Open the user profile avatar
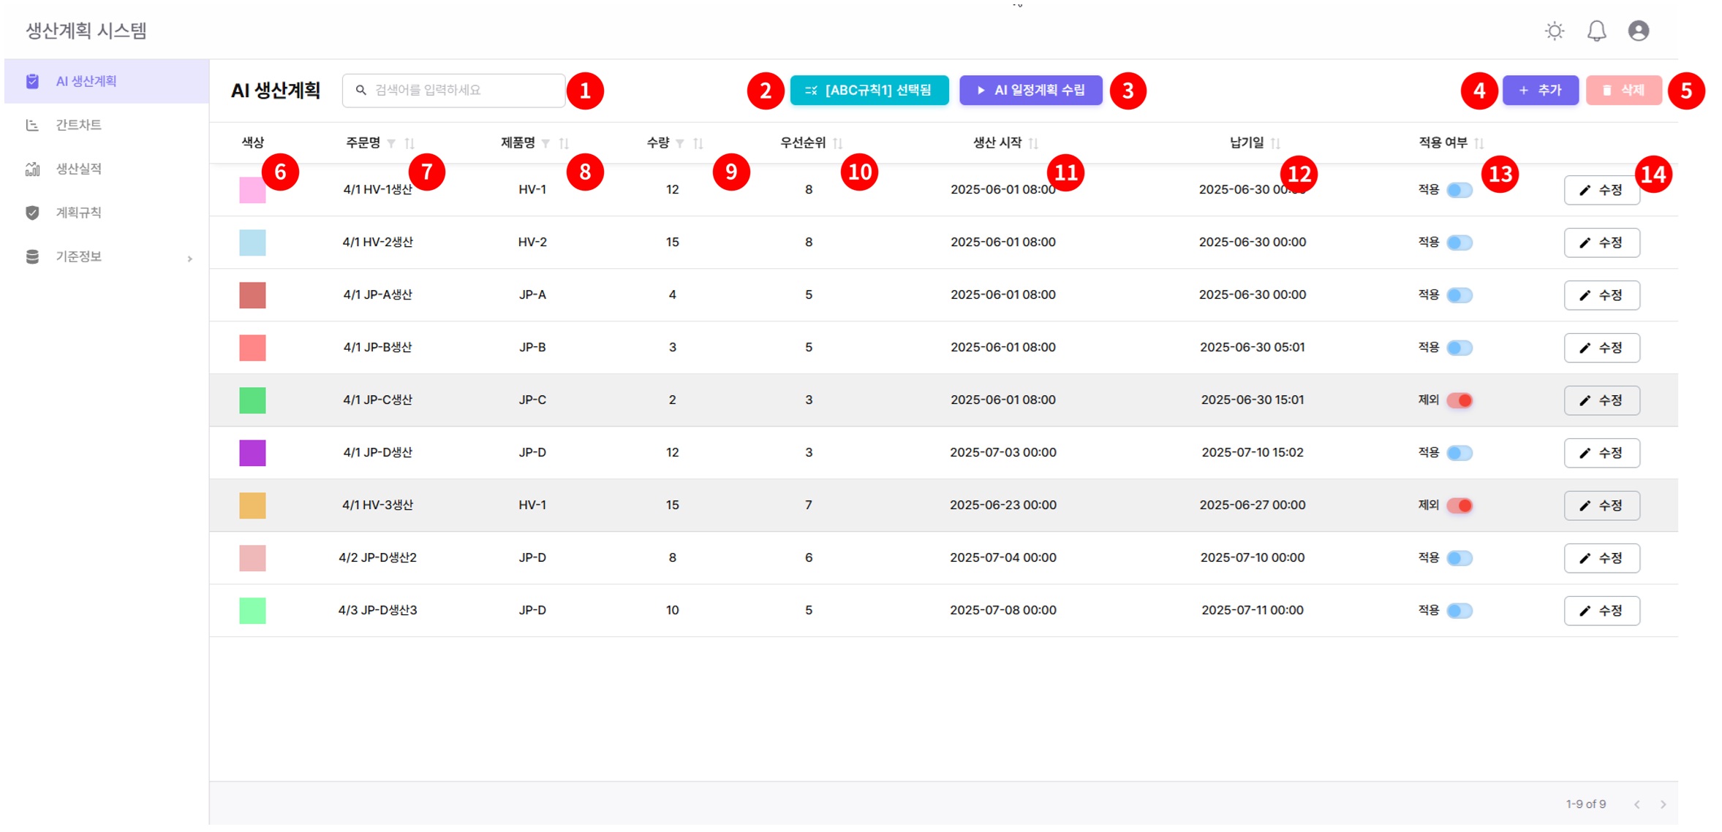 point(1638,31)
